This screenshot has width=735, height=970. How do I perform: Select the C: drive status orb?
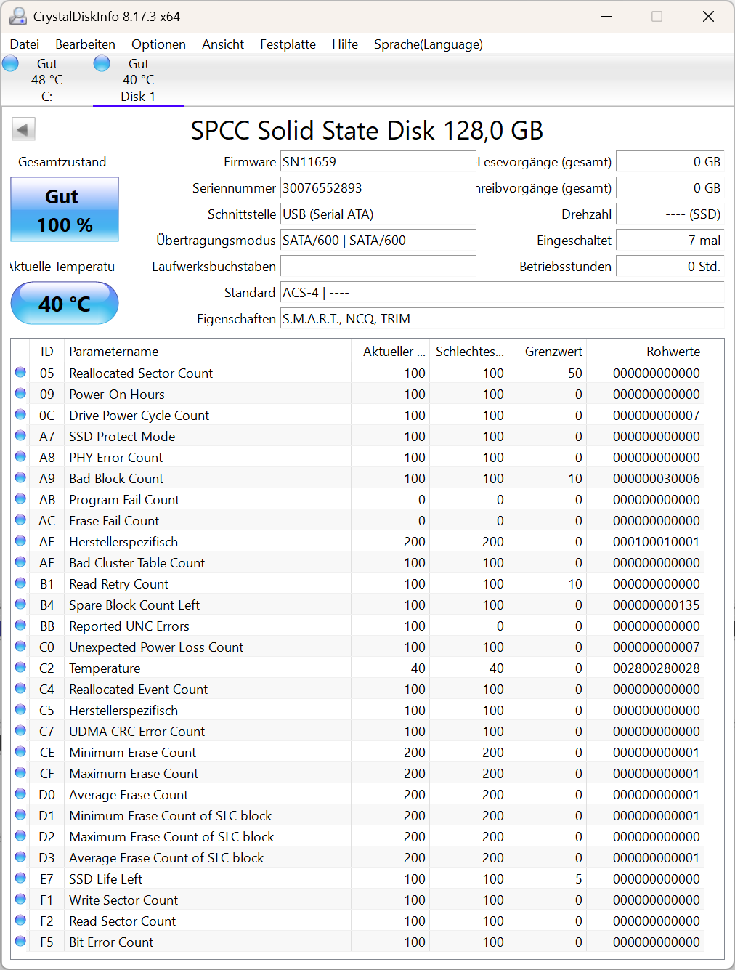[x=10, y=64]
